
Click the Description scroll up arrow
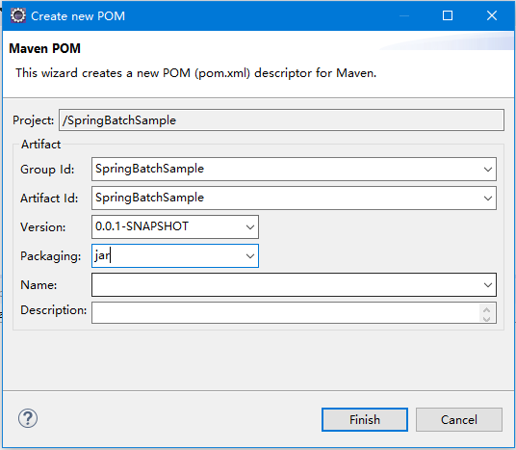point(487,309)
